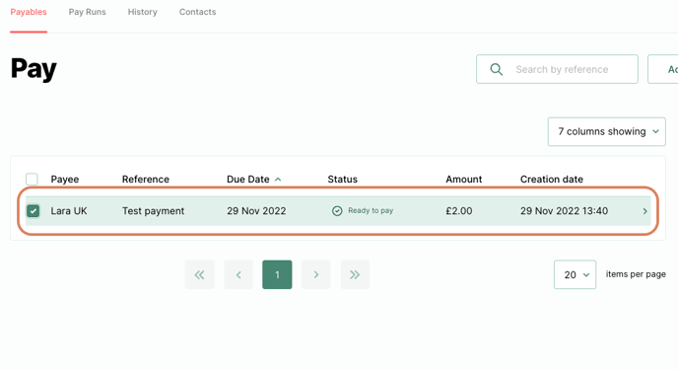Viewport: 678px width, 370px height.
Task: Open the 20 items per page dropdown
Action: pyautogui.click(x=576, y=274)
